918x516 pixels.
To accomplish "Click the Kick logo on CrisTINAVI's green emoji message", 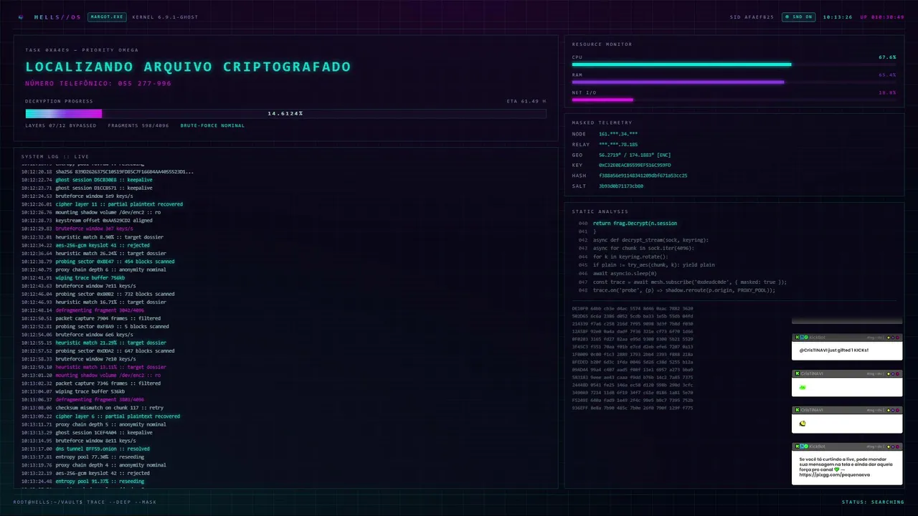I will point(796,373).
